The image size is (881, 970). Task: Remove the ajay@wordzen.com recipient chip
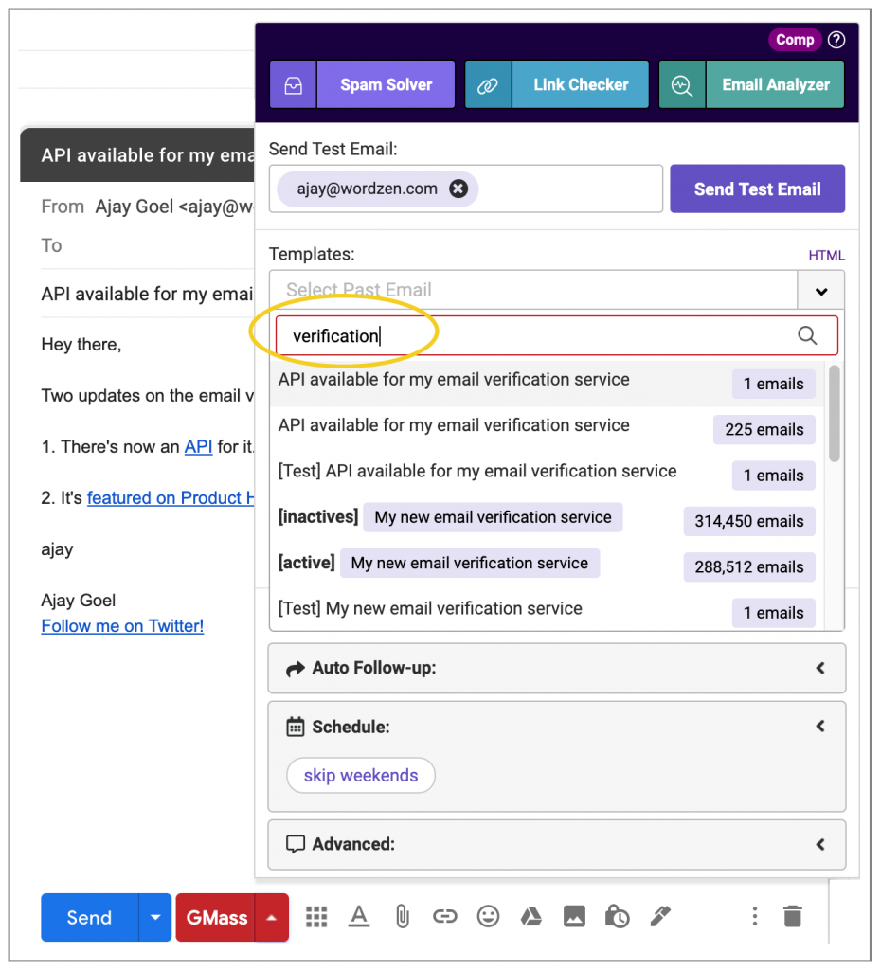click(458, 189)
